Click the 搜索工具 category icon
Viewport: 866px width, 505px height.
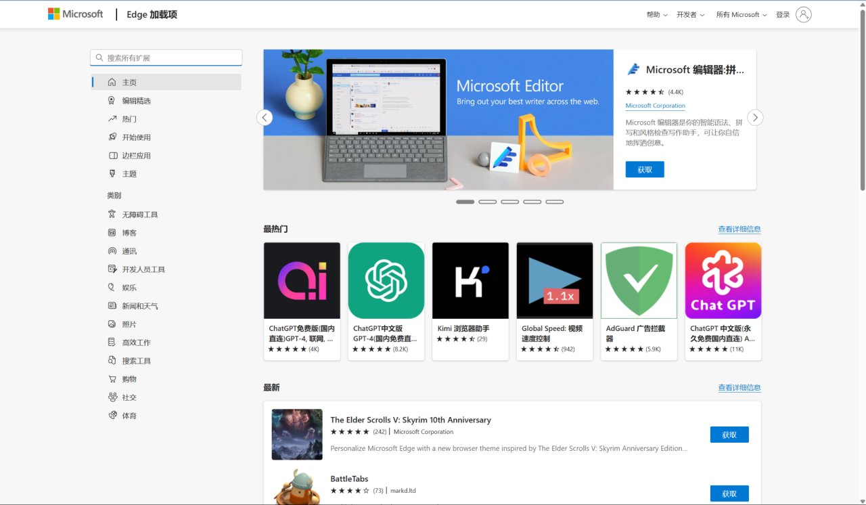pos(112,360)
